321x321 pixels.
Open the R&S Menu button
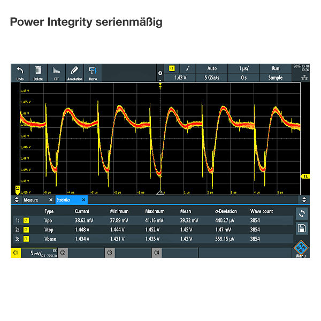(x=301, y=249)
